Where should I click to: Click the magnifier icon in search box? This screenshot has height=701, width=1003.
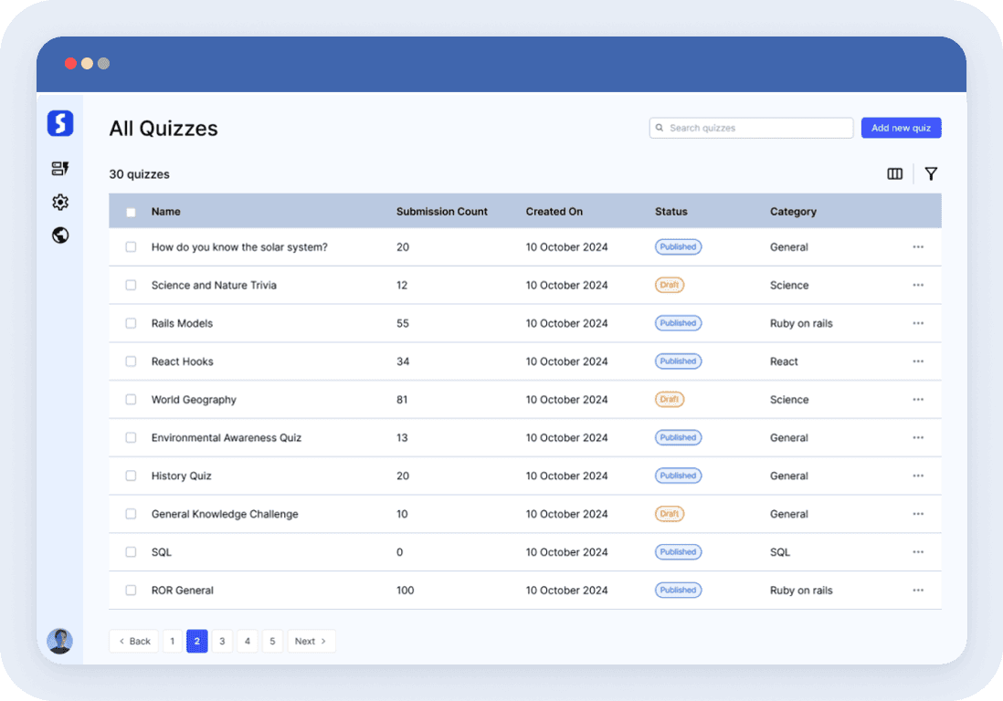[660, 128]
